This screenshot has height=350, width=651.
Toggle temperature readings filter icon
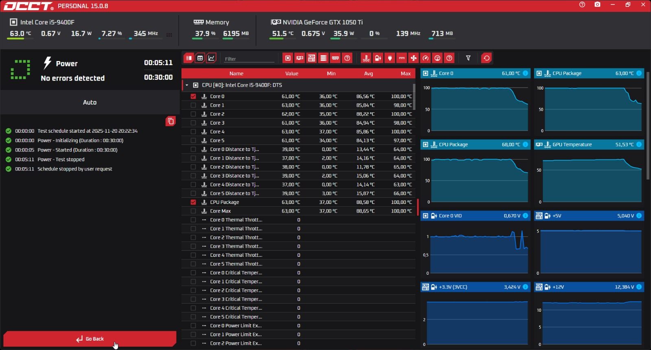click(366, 58)
